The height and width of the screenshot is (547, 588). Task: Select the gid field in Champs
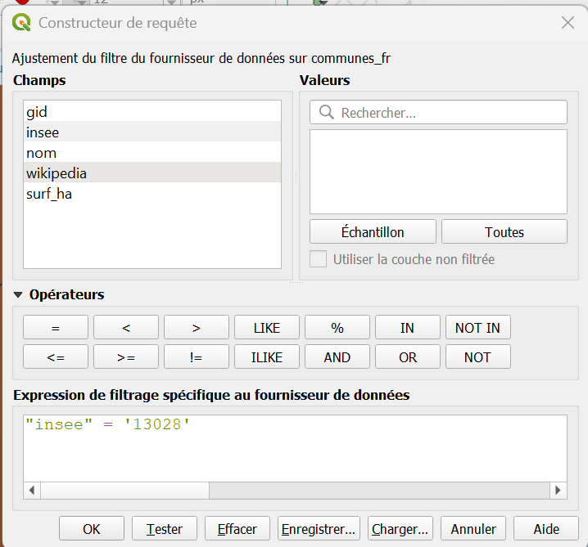point(152,111)
